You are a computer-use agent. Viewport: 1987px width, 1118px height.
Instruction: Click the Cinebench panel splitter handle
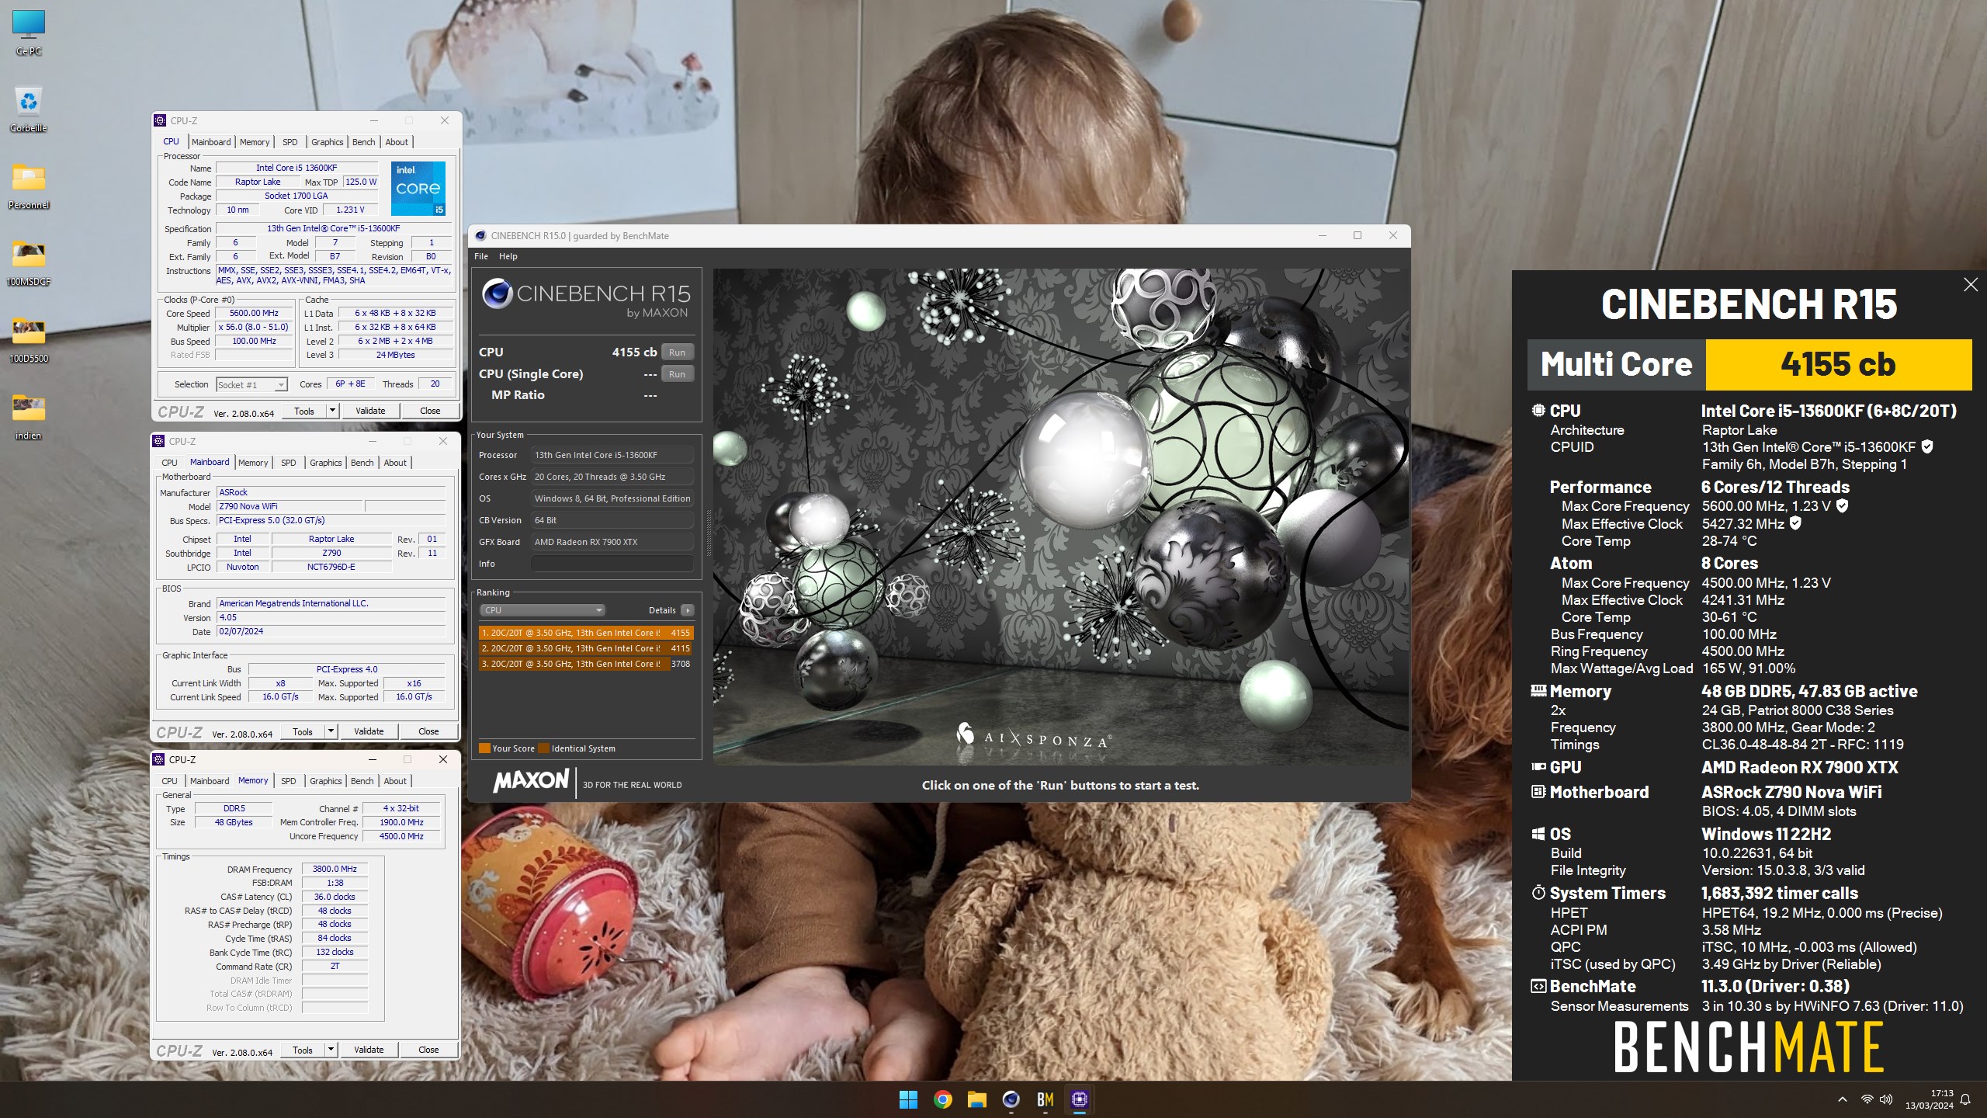pyautogui.click(x=707, y=533)
